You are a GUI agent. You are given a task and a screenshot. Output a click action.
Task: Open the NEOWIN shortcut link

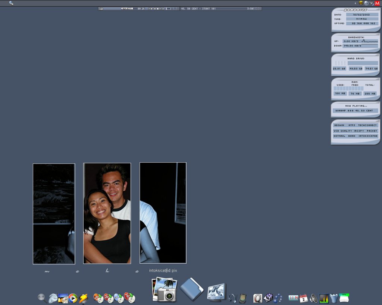pyautogui.click(x=339, y=126)
